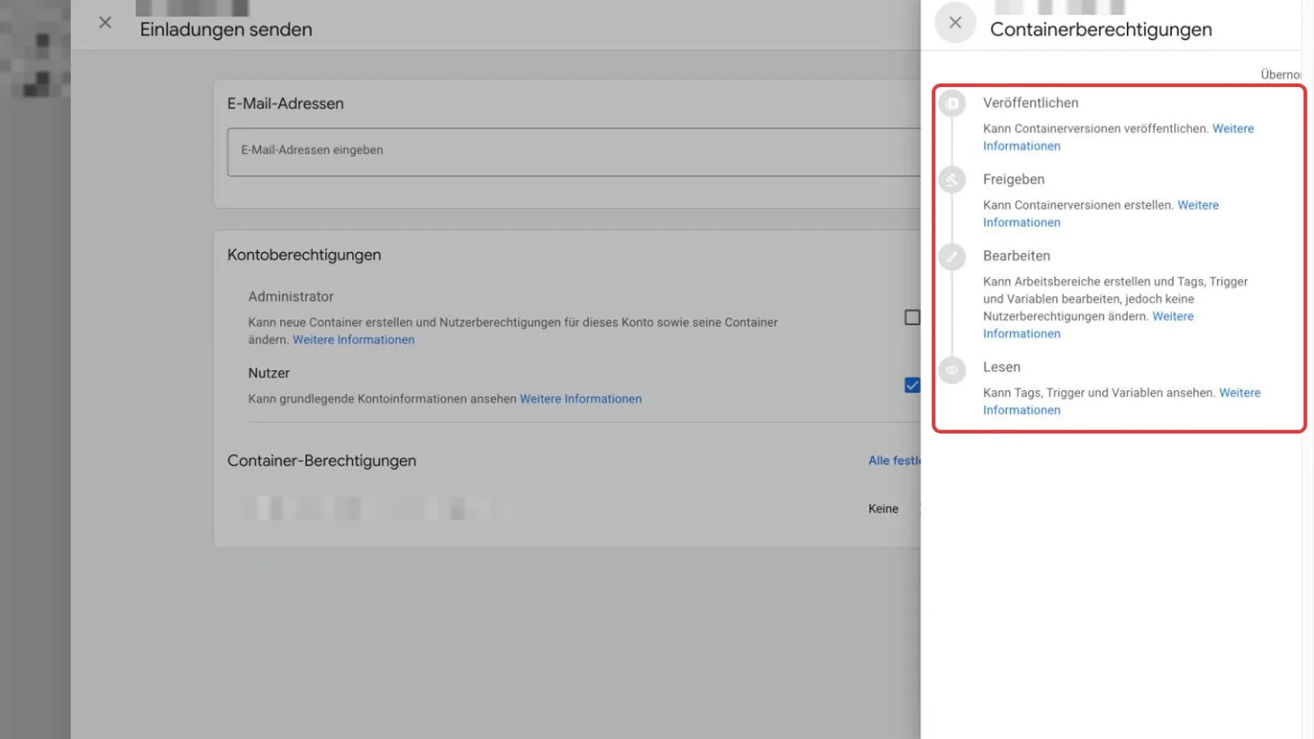Close the Containerberechtigungen panel
This screenshot has height=739, width=1314.
(x=955, y=23)
